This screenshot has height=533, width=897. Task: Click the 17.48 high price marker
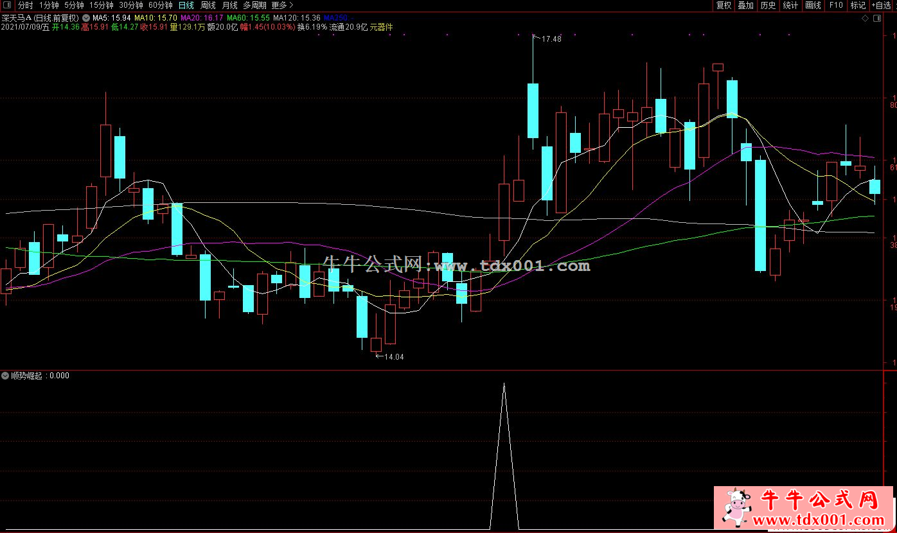[551, 39]
